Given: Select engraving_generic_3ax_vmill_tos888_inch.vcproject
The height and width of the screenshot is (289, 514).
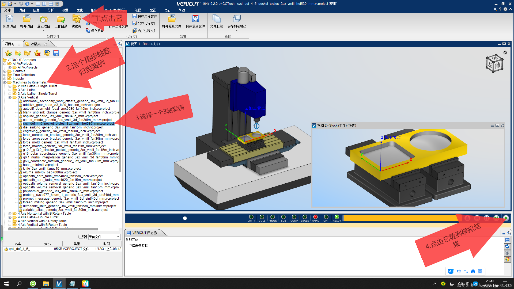Looking at the screenshot, I should click(61, 131).
